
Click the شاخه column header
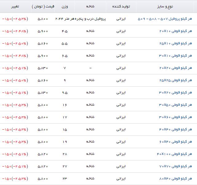[90, 6]
